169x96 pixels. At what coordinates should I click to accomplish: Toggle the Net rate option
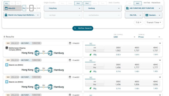point(28,8)
